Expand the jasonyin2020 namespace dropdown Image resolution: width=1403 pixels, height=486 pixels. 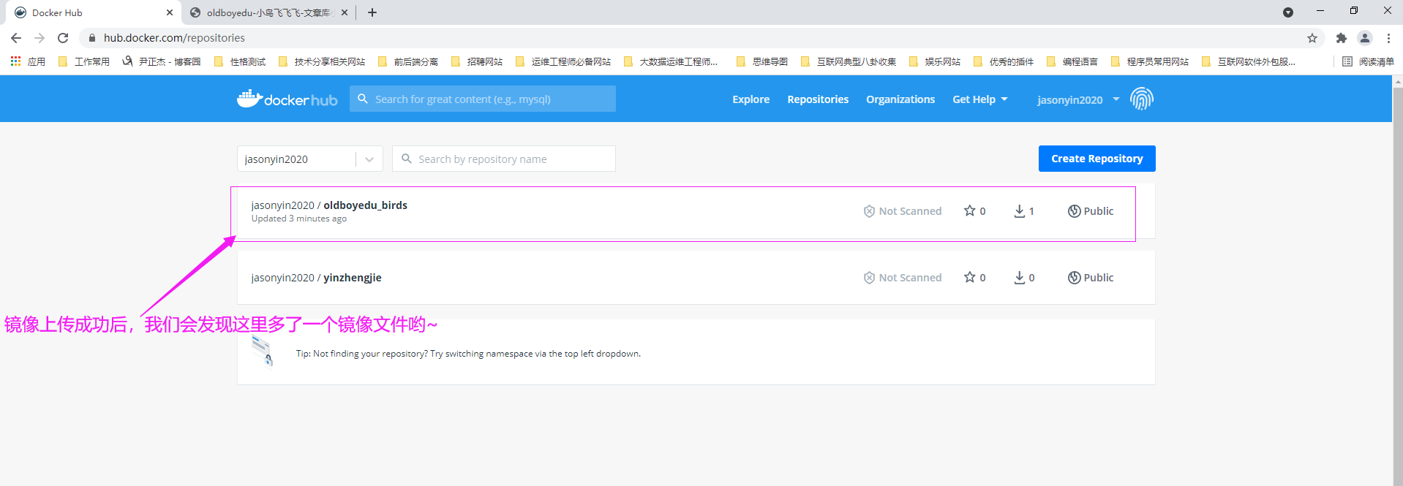[369, 159]
